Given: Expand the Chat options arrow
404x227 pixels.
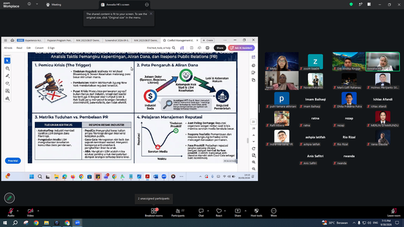Looking at the screenshot, I should (208, 211).
